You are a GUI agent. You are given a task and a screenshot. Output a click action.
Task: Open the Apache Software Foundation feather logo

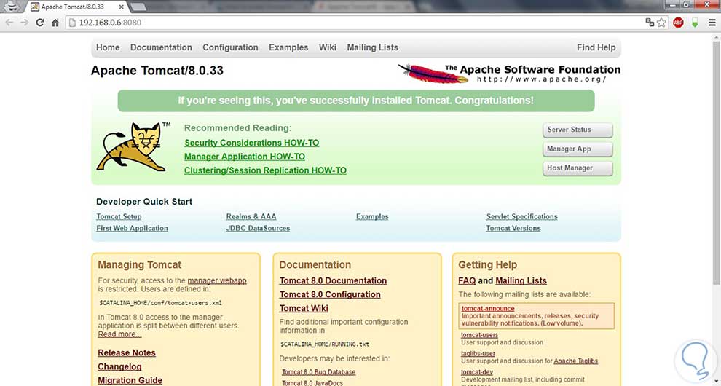coord(509,74)
